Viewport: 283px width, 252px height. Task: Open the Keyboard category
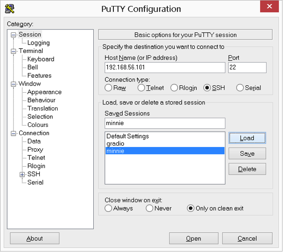point(41,59)
